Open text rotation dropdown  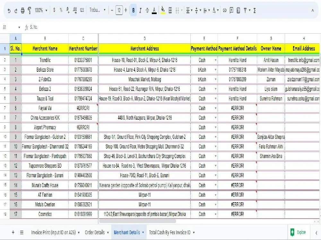pyautogui.click(x=215, y=10)
